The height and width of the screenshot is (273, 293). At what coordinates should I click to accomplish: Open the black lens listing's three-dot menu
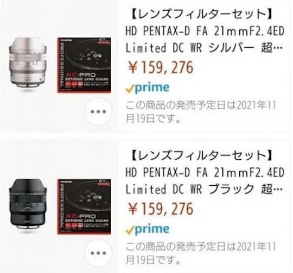(98, 253)
